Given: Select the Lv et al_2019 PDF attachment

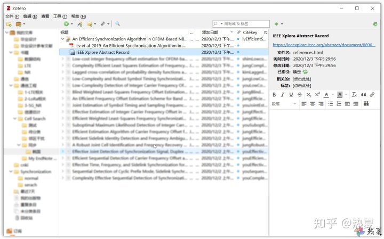Looking at the screenshot, I should [164, 45].
